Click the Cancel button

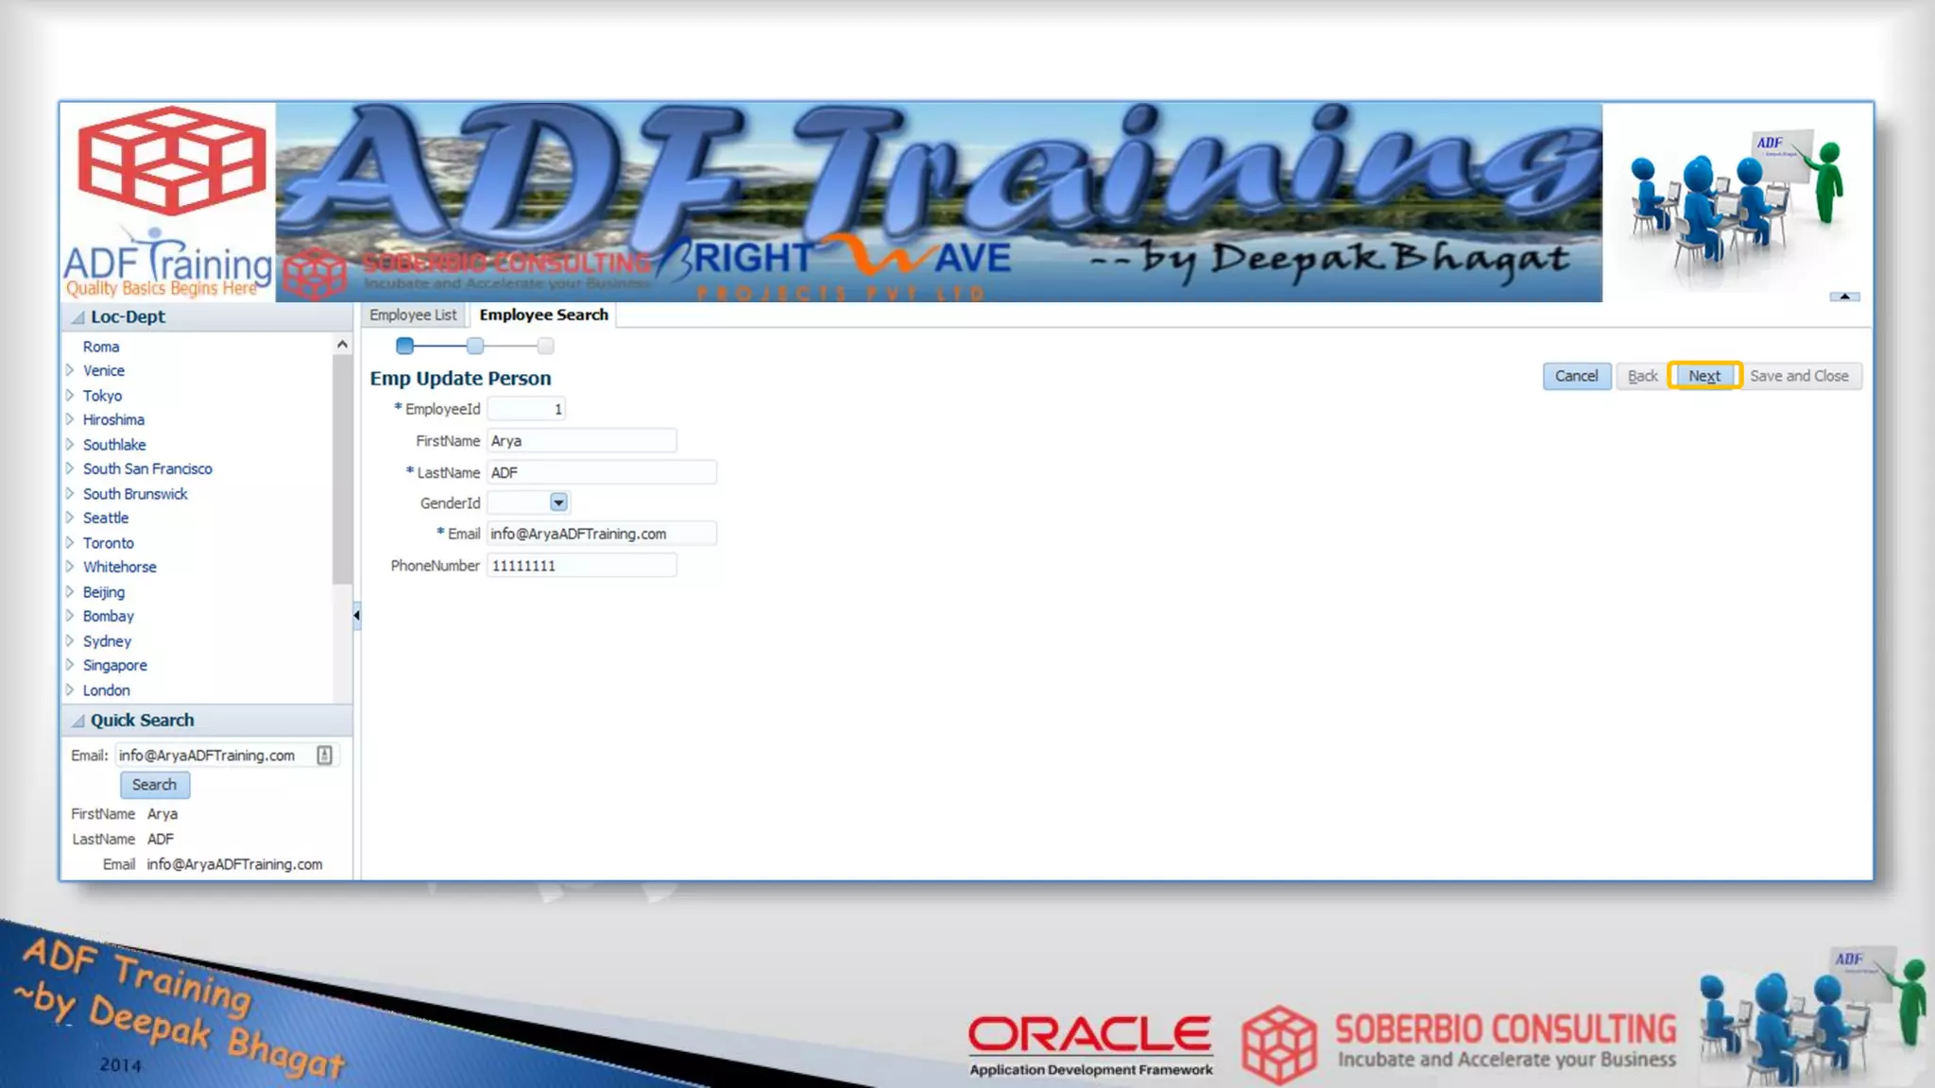click(1576, 376)
